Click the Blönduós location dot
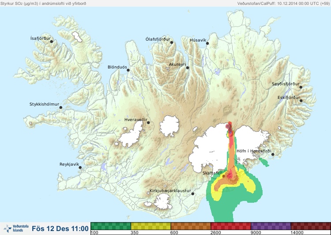 click(x=128, y=70)
